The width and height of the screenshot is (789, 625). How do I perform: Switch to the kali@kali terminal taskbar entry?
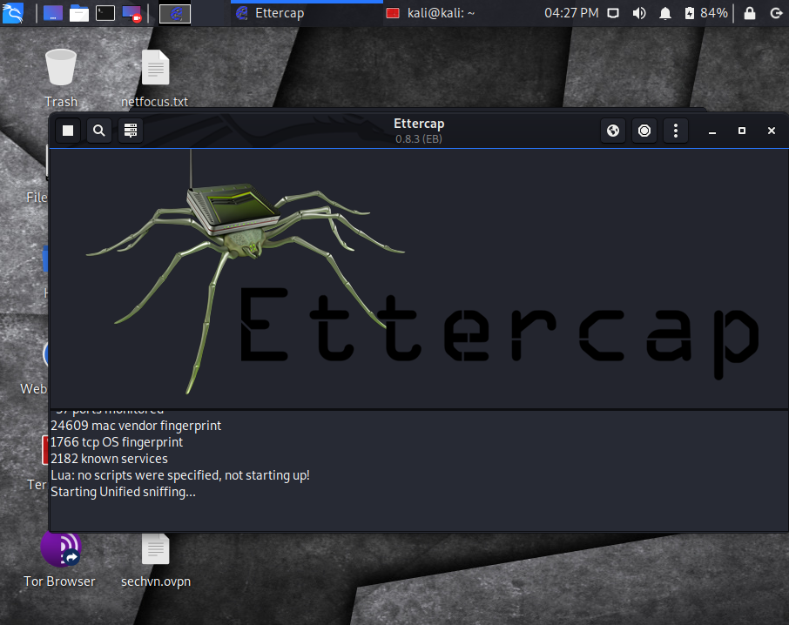coord(431,13)
